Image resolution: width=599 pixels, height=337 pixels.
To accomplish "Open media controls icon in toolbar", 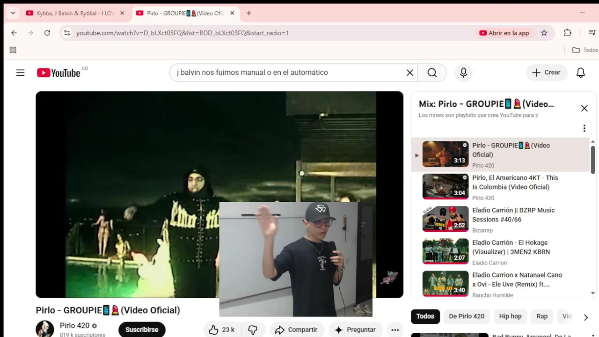I will [x=592, y=33].
